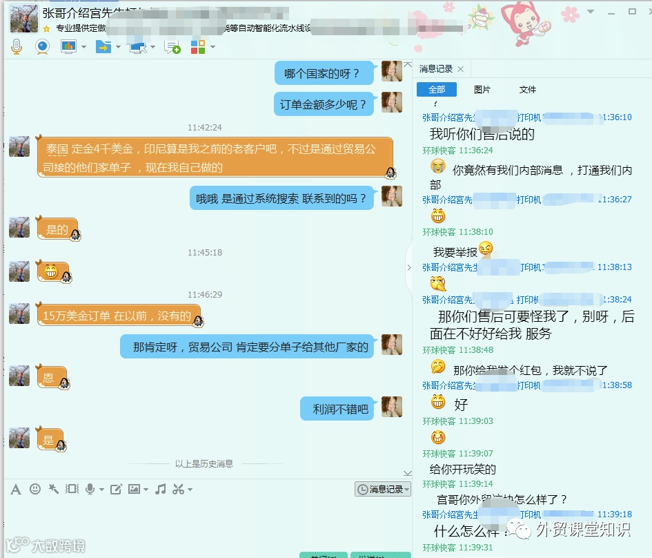The image size is (652, 558).
Task: Click the scissors screenshot icon
Action: 178,489
